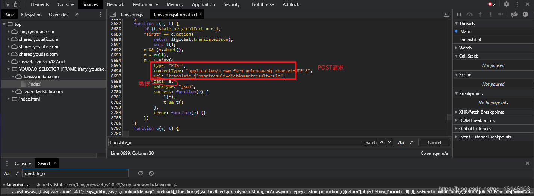Go to next search match in editor
Image resolution: width=534 pixels, height=196 pixels.
click(390, 142)
